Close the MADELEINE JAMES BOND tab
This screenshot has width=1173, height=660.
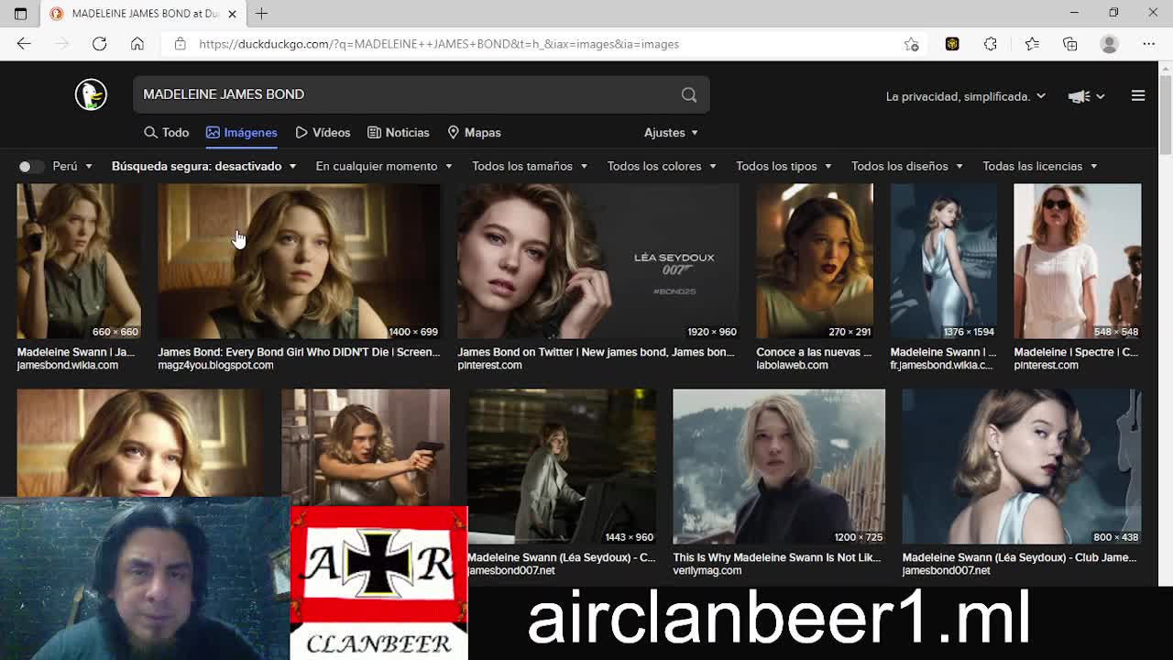(232, 14)
